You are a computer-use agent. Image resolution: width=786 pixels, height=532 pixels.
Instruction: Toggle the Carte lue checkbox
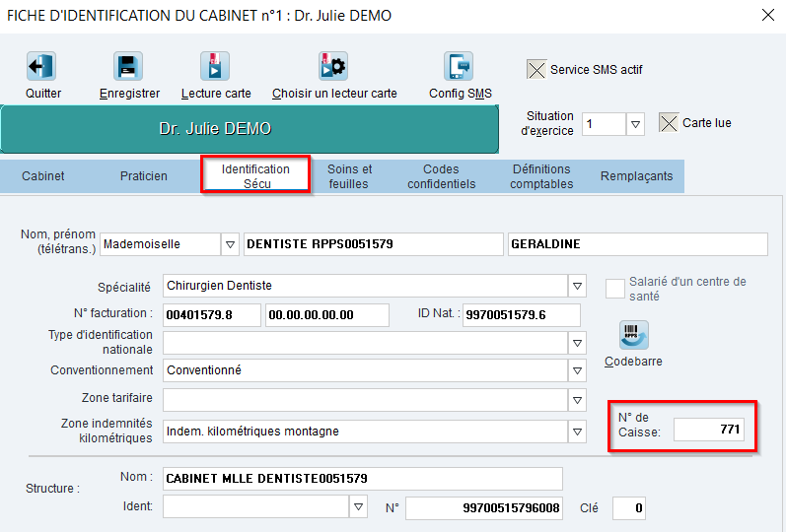[x=669, y=123]
